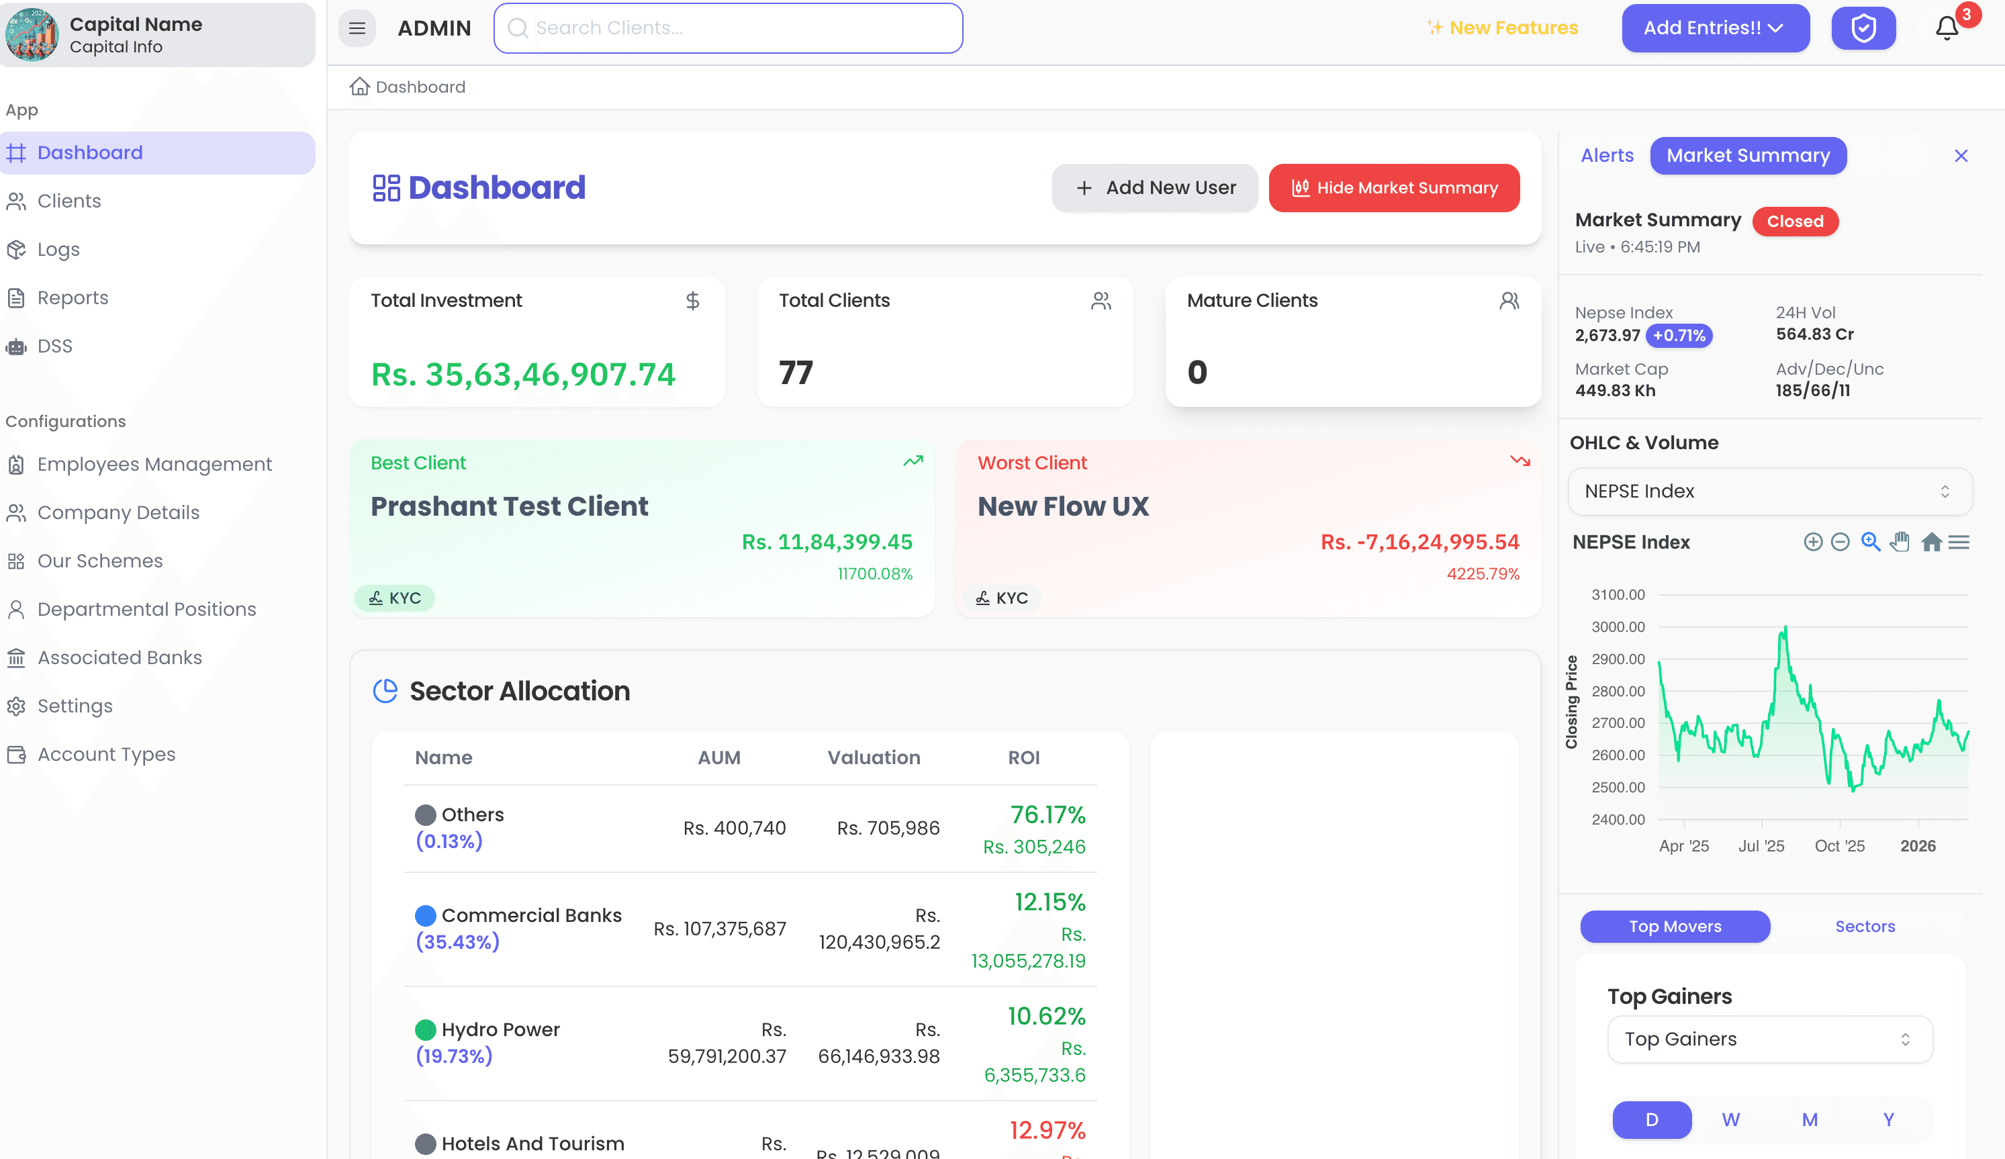Switch to Sectors view
This screenshot has height=1159, width=2005.
click(1865, 926)
